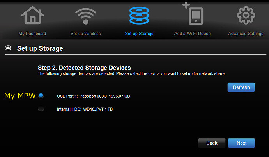The image size is (269, 157).
Task: Click the USB Port 1 Passport 083C label
Action: tap(93, 96)
